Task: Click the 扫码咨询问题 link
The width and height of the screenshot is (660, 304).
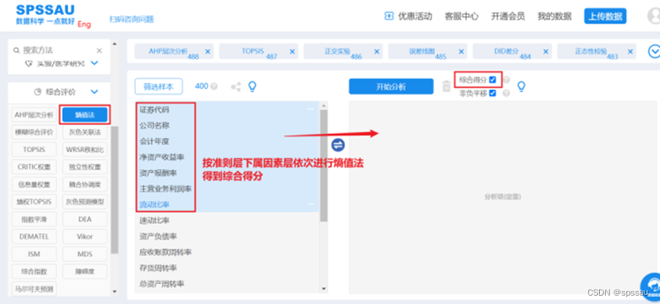Action: point(132,19)
